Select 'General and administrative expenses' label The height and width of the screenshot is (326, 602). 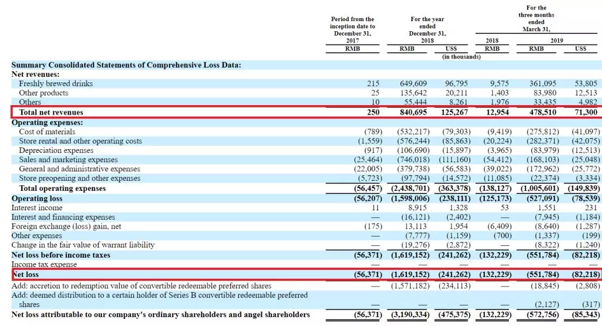tap(80, 169)
